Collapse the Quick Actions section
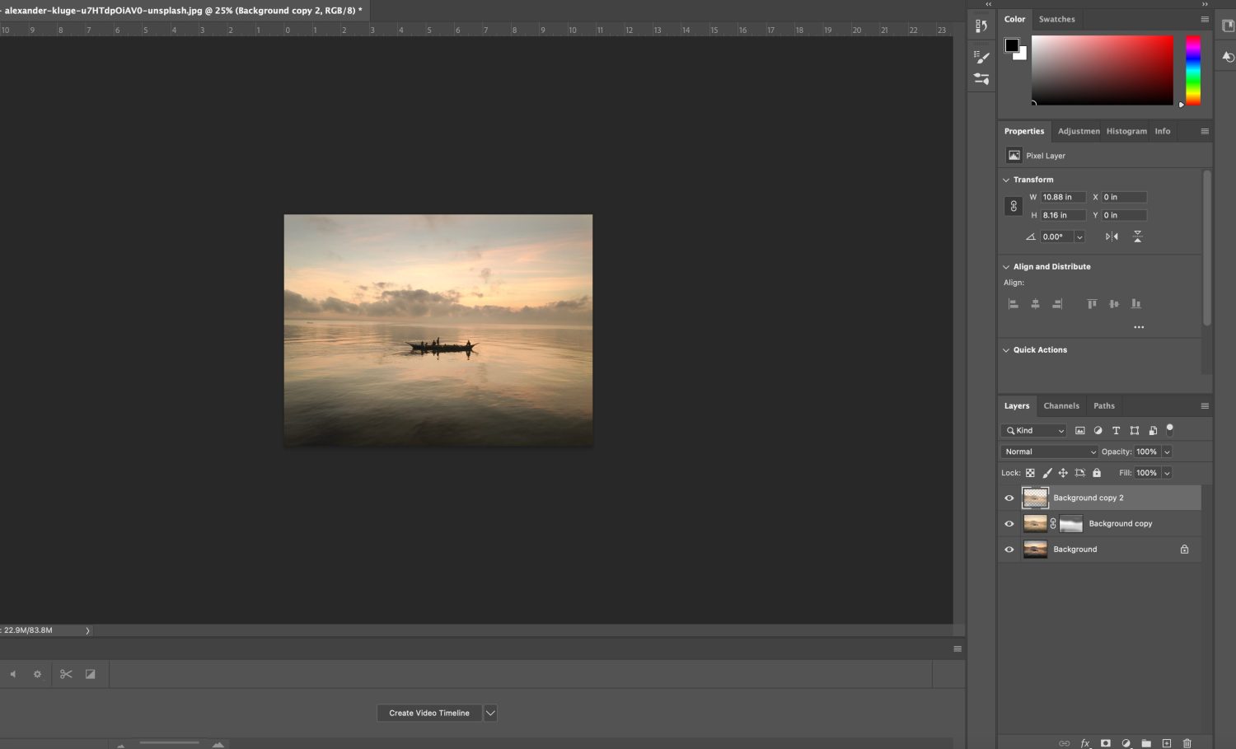This screenshot has height=749, width=1236. (x=1006, y=350)
